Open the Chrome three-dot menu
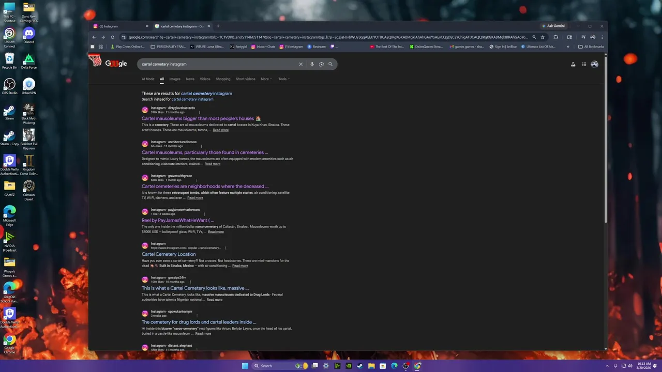Viewport: 662px width, 372px height. coord(602,37)
